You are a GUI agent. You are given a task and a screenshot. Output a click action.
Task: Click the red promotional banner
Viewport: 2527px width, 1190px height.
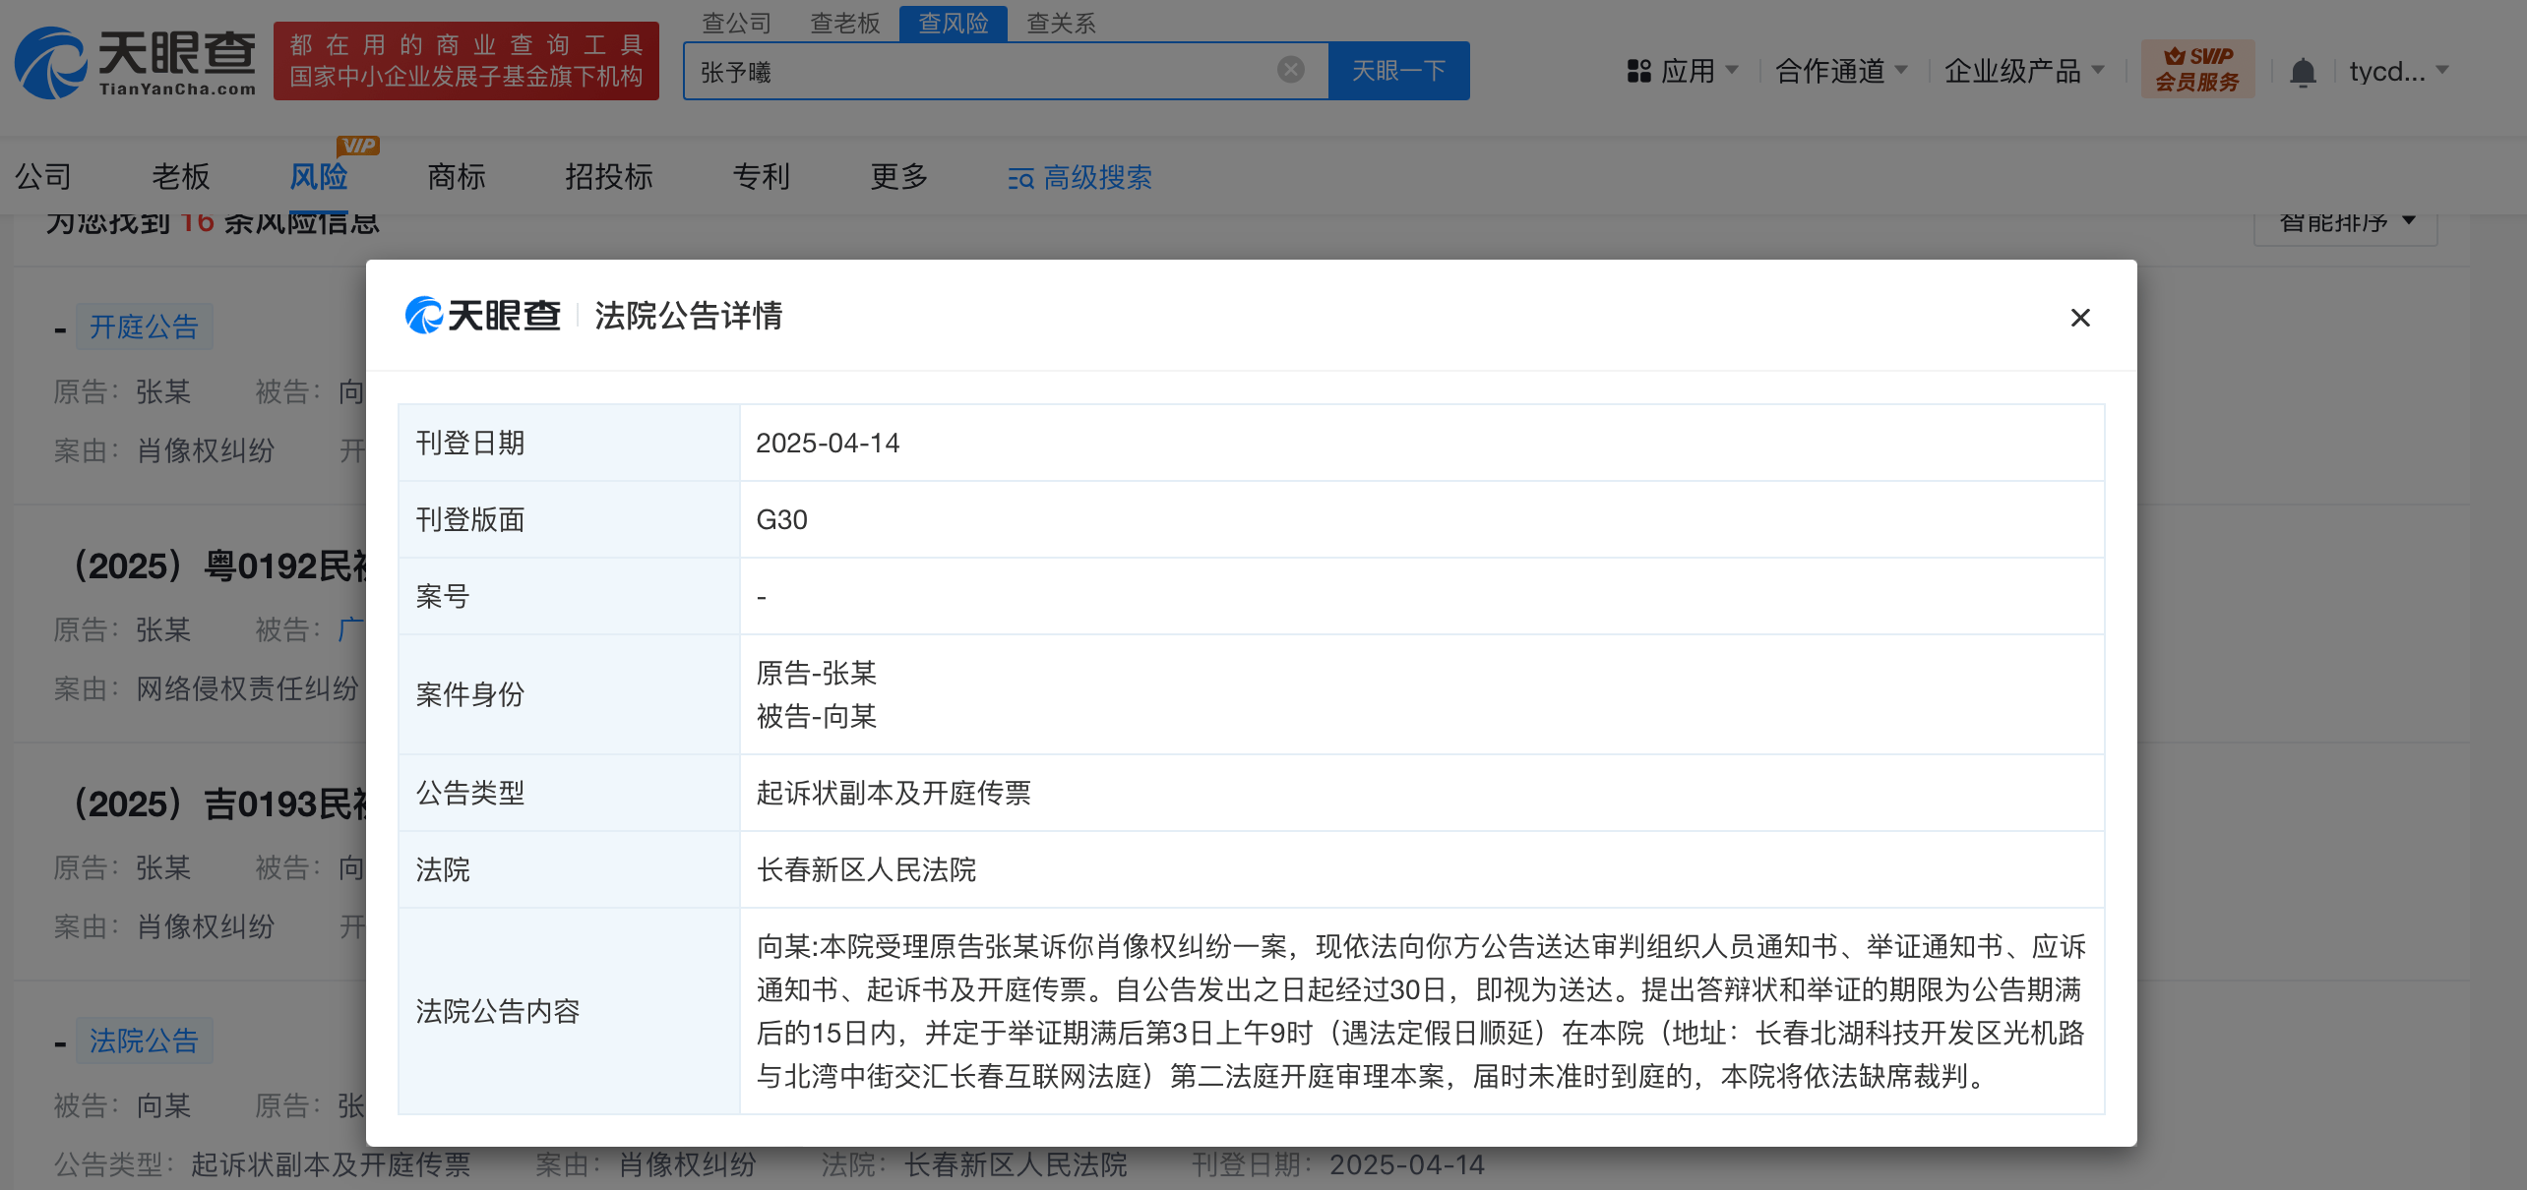[x=466, y=61]
